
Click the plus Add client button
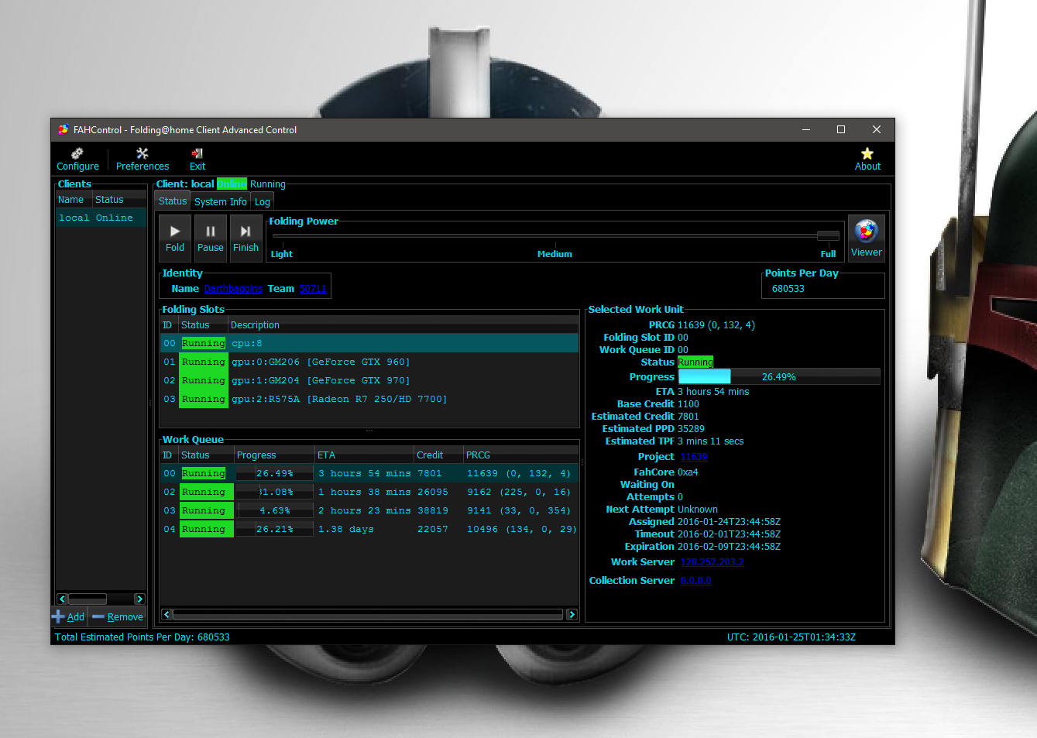pyautogui.click(x=69, y=617)
